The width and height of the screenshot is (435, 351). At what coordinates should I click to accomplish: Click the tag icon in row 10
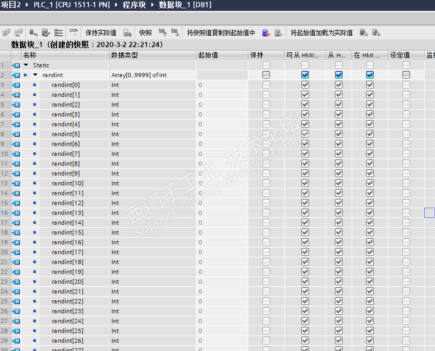pos(16,154)
